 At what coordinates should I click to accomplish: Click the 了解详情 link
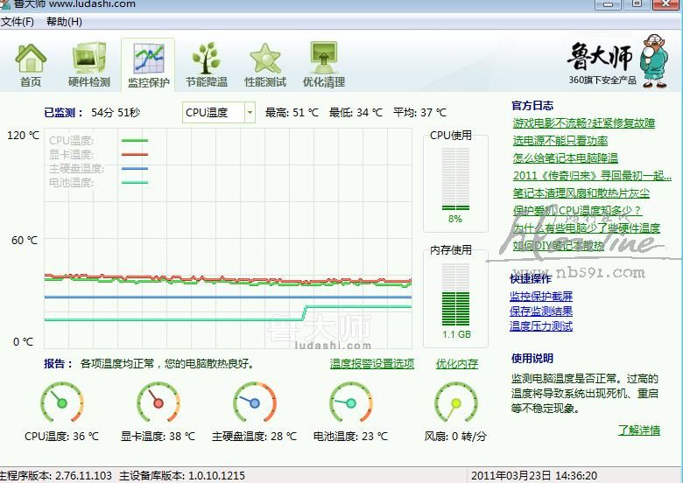(638, 430)
